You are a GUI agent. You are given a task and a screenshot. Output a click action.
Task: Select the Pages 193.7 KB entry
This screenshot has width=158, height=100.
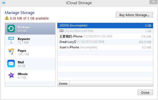(x=30, y=52)
